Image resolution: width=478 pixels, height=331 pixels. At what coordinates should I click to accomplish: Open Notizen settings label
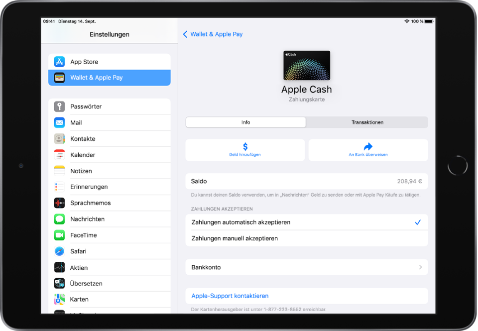click(81, 171)
